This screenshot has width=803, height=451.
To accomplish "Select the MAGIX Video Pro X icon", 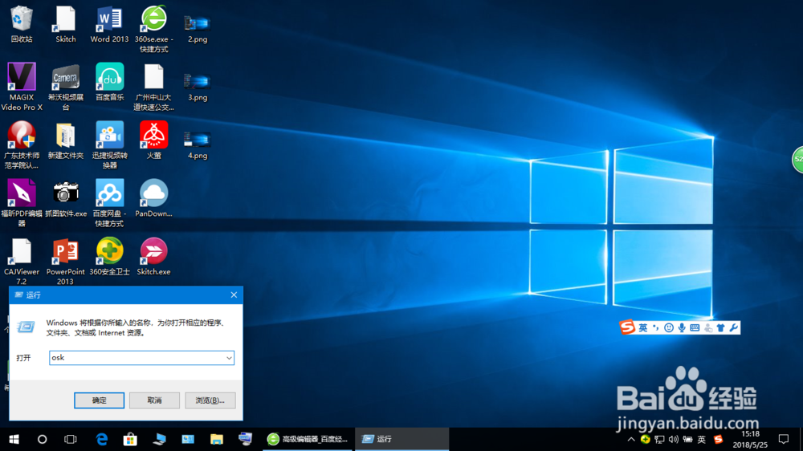I will pyautogui.click(x=22, y=77).
